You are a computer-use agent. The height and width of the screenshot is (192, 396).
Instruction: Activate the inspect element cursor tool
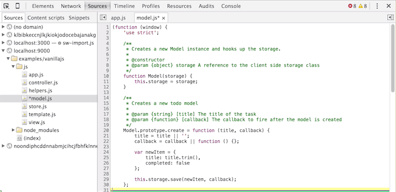coord(7,6)
